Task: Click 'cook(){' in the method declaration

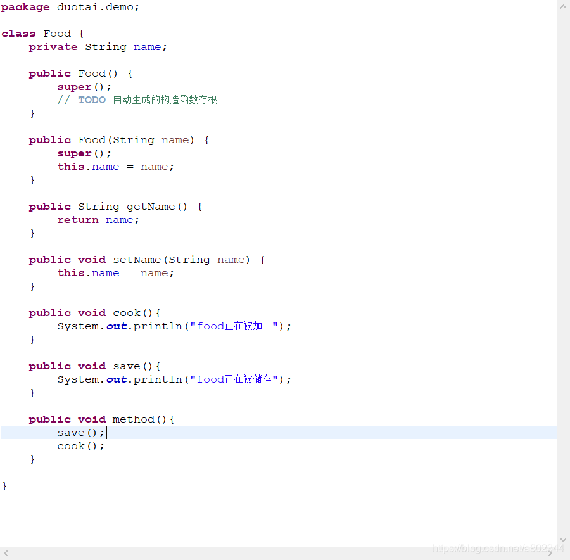Action: [x=137, y=313]
